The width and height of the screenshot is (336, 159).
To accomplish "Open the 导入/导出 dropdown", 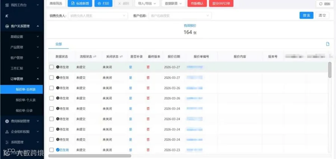I will point(147,3).
